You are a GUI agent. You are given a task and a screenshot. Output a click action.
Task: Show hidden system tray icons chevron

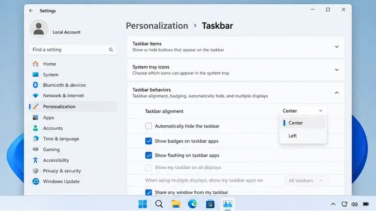pos(333,204)
